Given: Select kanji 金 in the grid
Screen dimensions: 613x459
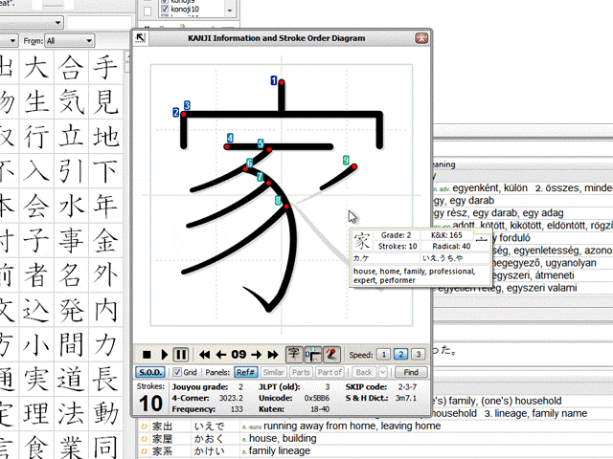Looking at the screenshot, I should pyautogui.click(x=105, y=240).
